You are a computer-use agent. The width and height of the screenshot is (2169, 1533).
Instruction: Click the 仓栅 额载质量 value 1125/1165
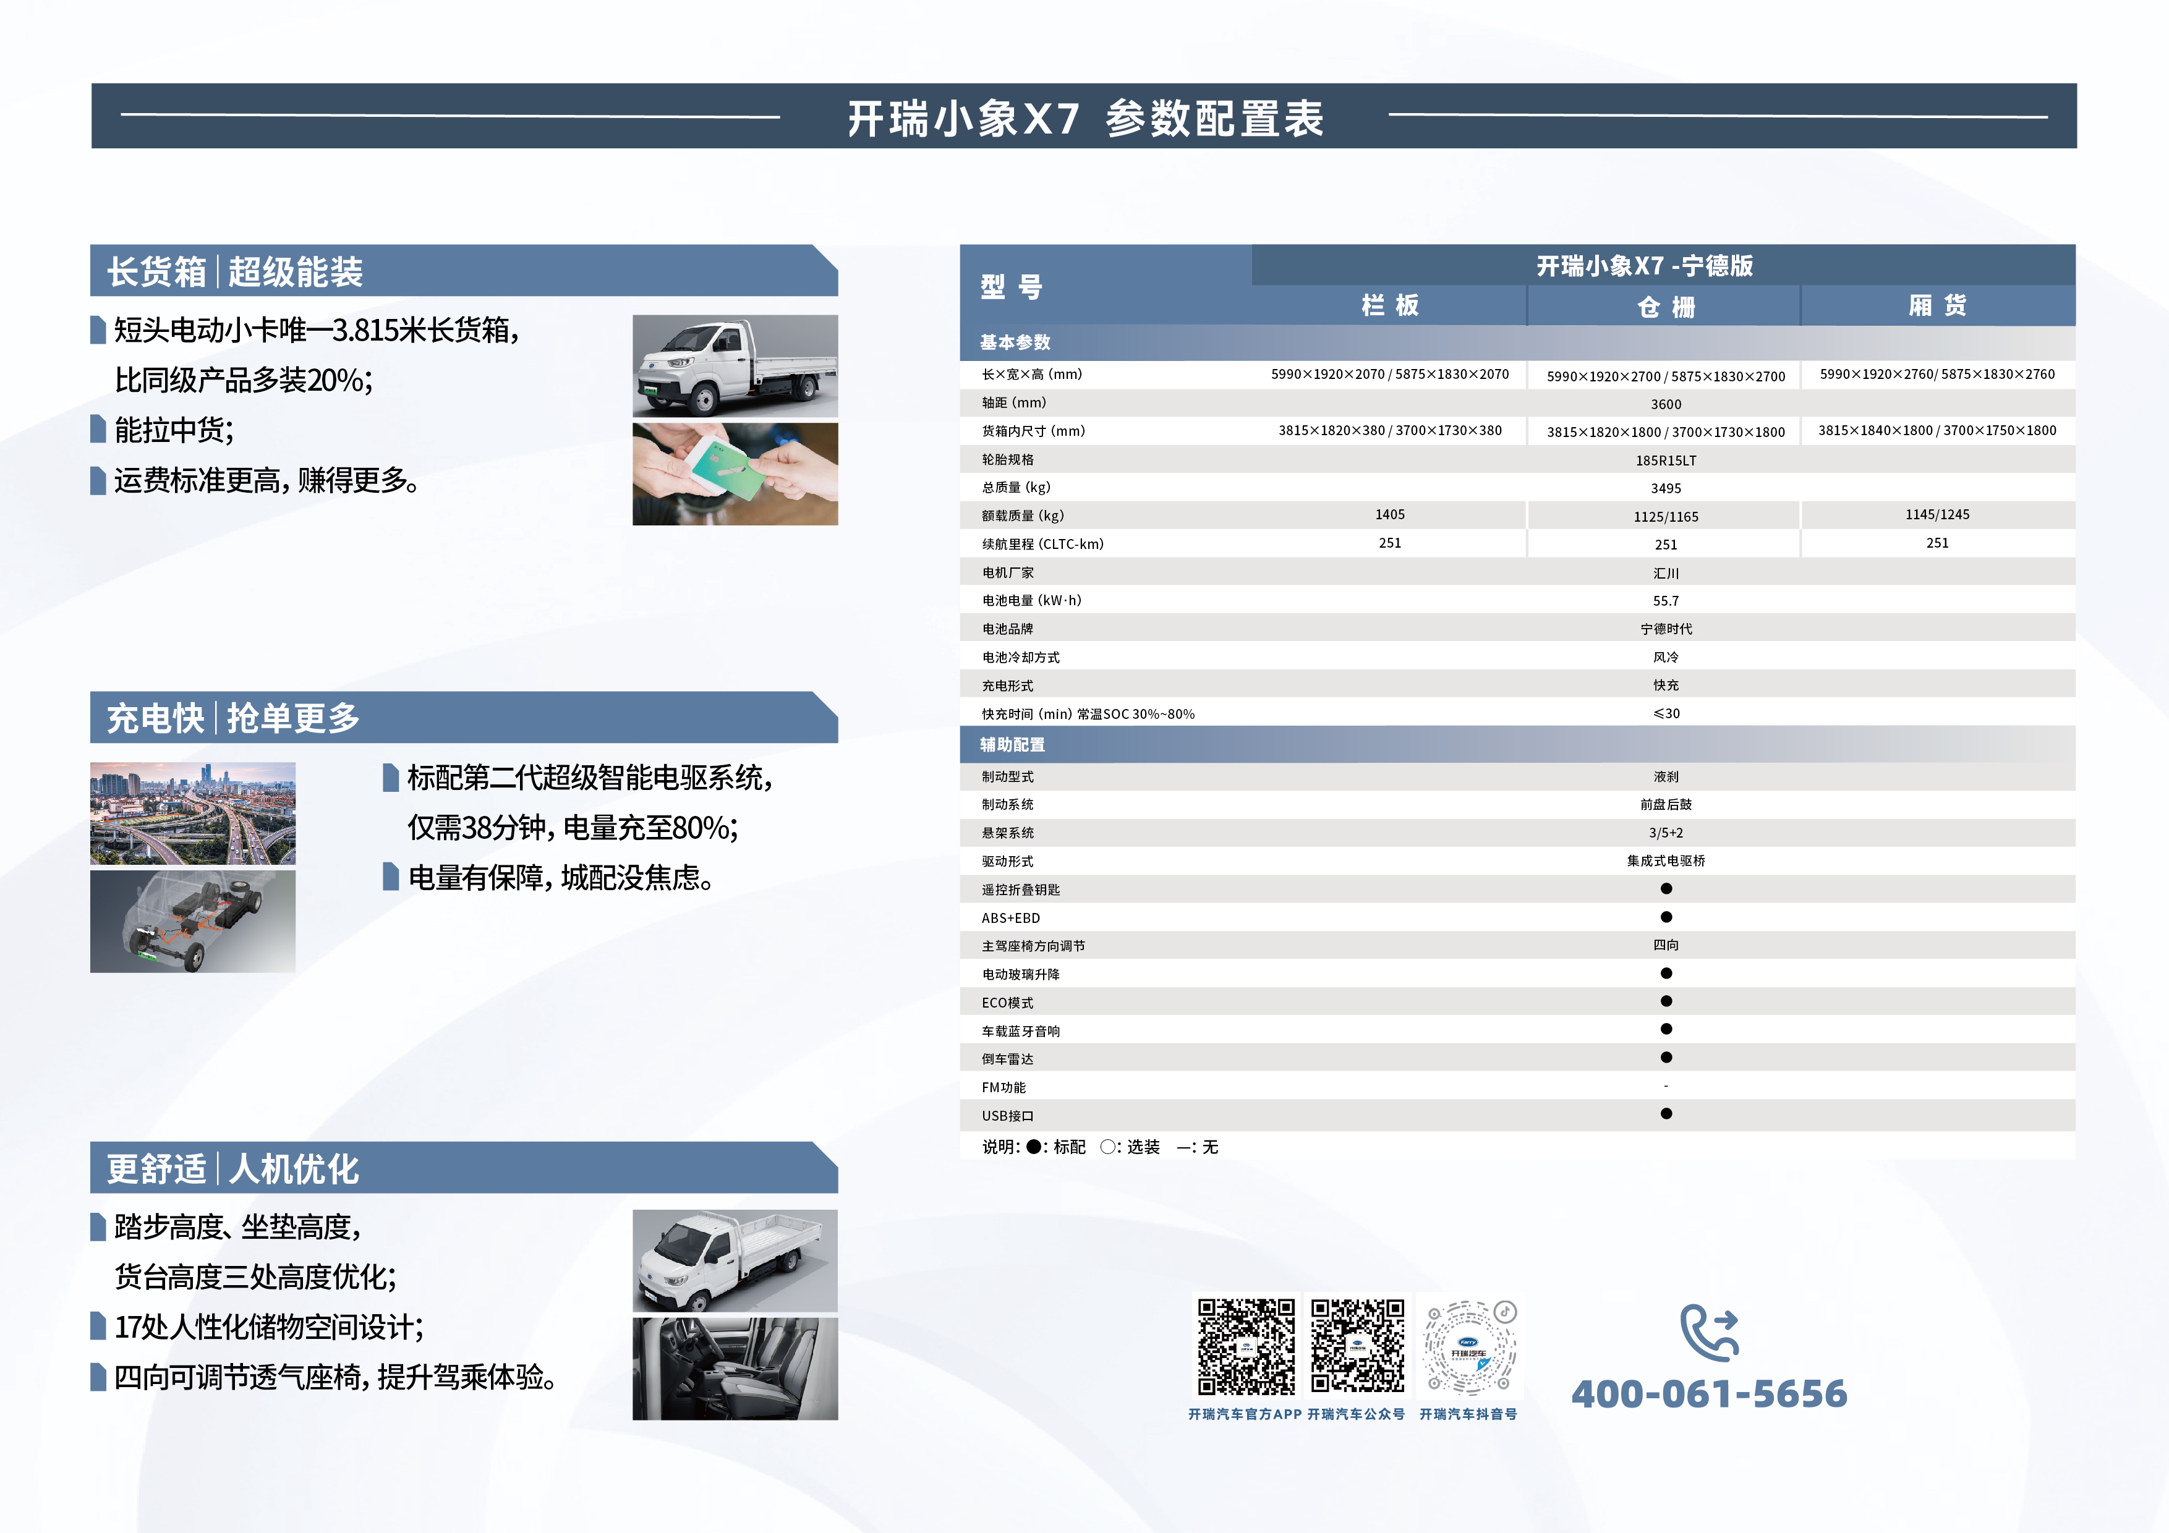[x=1666, y=517]
